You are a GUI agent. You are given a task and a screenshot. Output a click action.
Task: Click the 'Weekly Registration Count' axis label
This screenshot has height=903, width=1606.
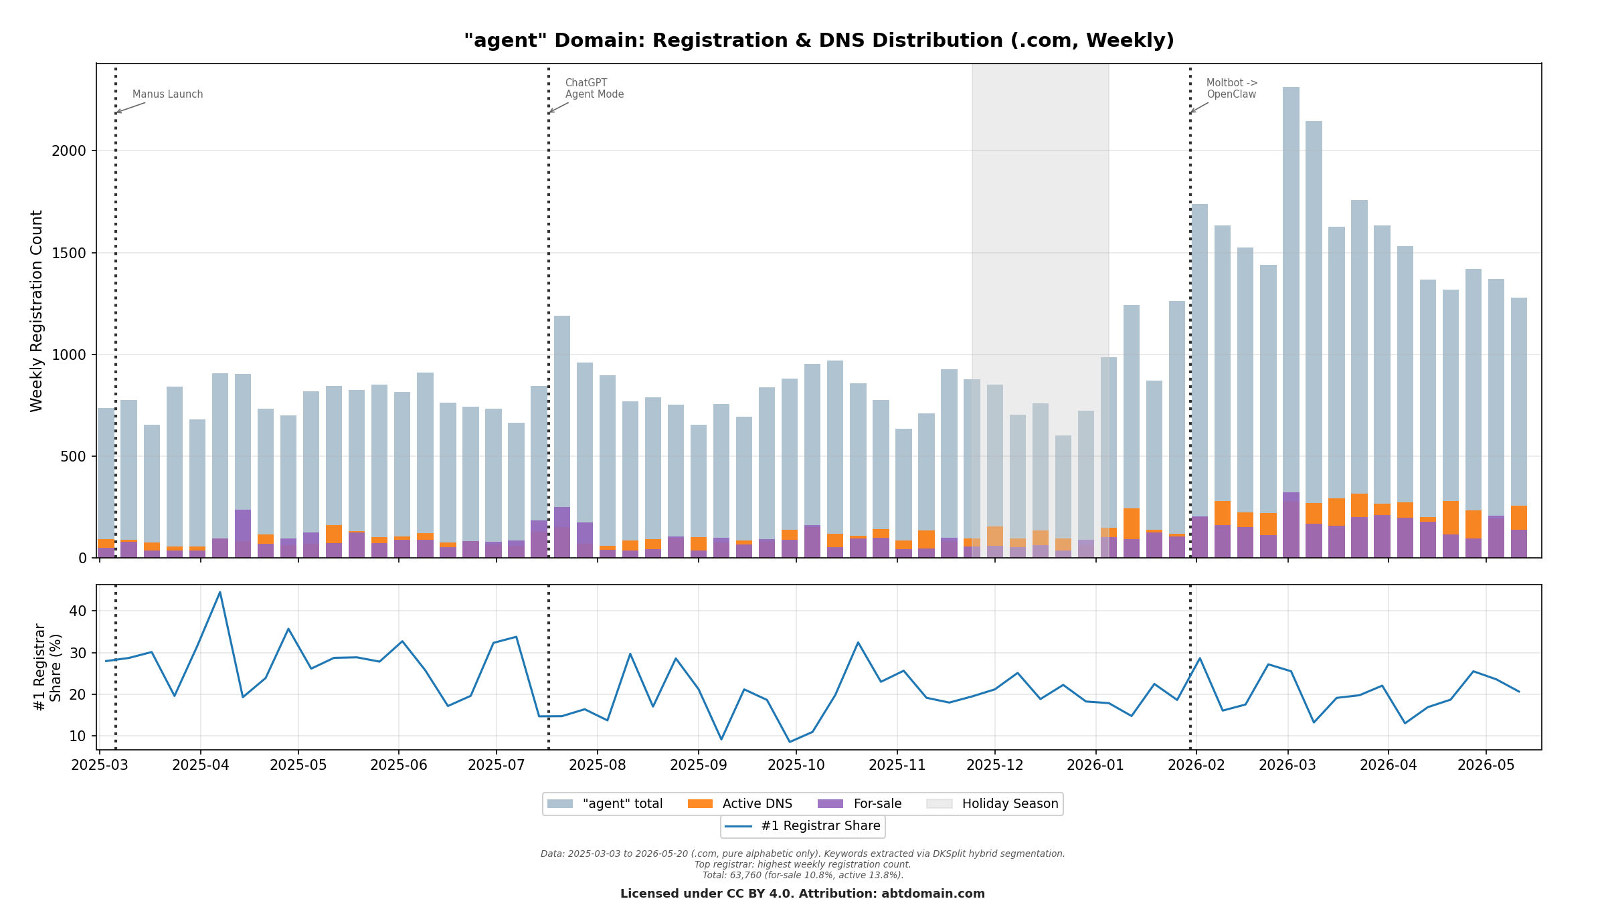(37, 311)
